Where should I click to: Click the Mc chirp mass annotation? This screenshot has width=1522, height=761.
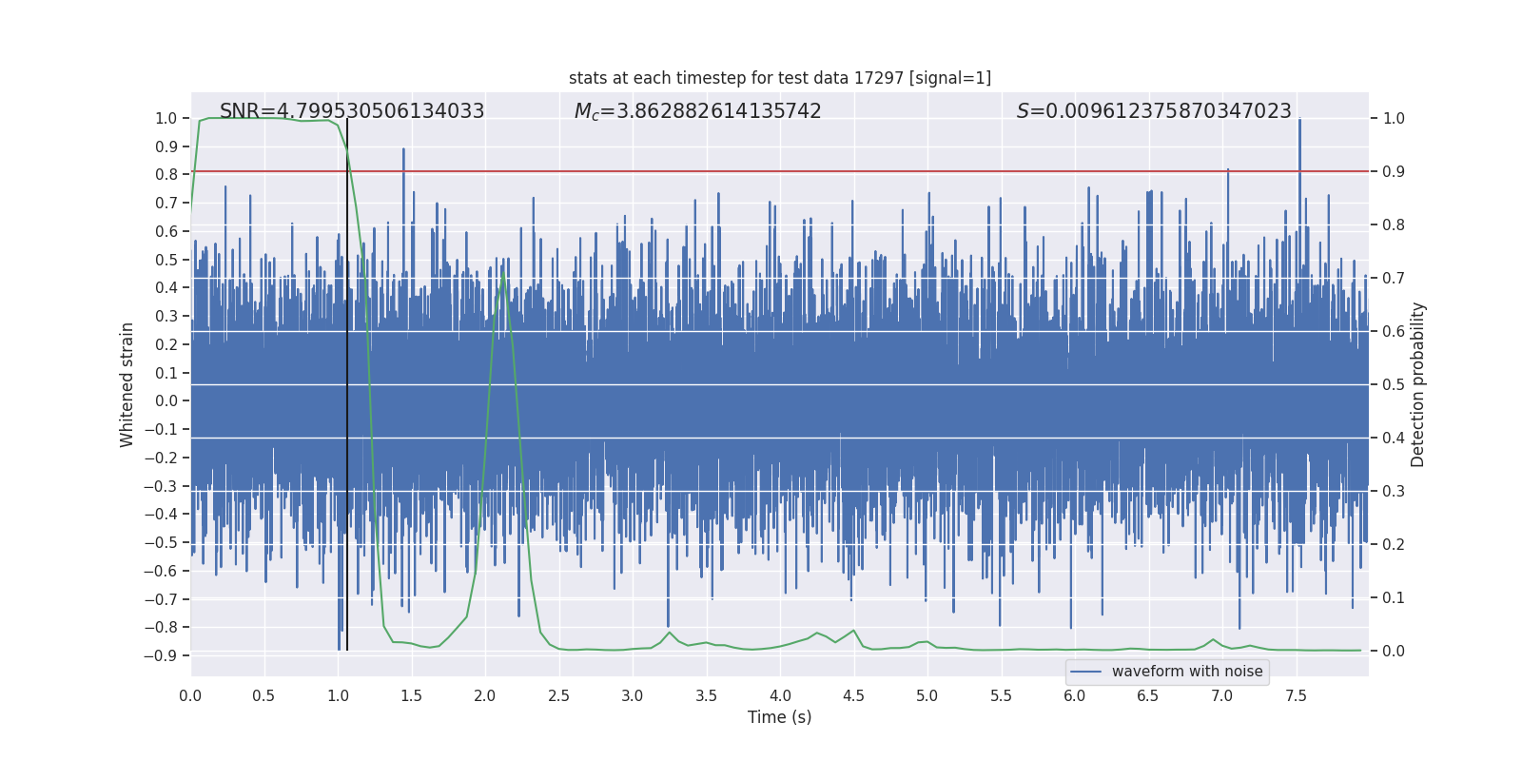[x=697, y=111]
